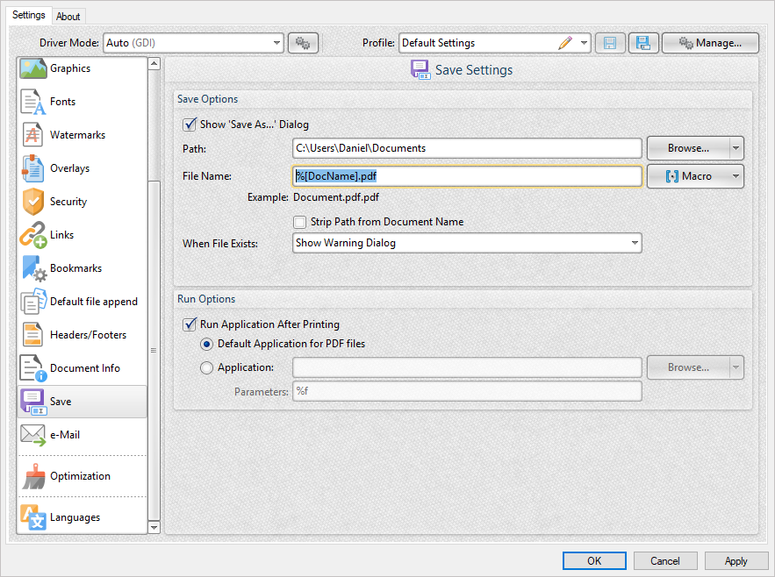Switch to the About tab

tap(68, 16)
